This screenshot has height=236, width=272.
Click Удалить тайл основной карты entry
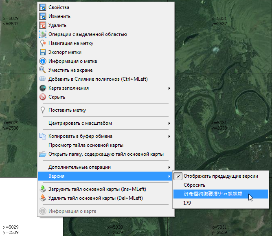tap(97, 198)
